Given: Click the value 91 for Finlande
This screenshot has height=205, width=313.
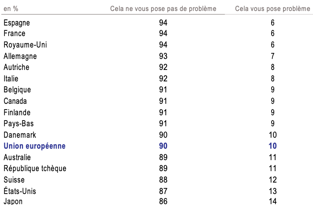Looking at the screenshot, I should 163,112.
